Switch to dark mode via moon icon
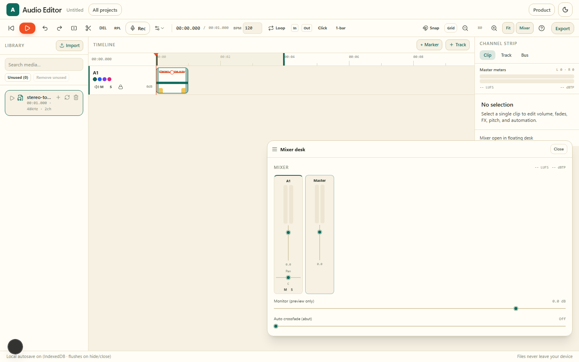 click(565, 10)
